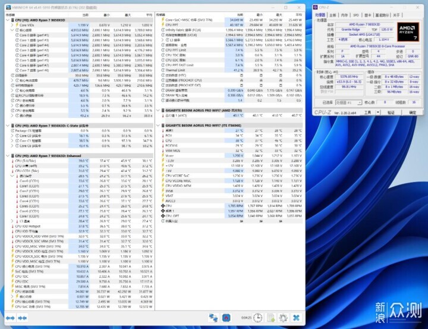Click chip icon of CPU Enhanced section header
This screenshot has width=428, height=329.
click(12, 156)
